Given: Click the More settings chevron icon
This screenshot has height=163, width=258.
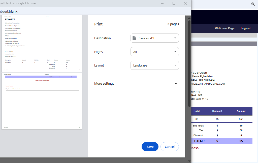Looking at the screenshot, I should (176, 84).
